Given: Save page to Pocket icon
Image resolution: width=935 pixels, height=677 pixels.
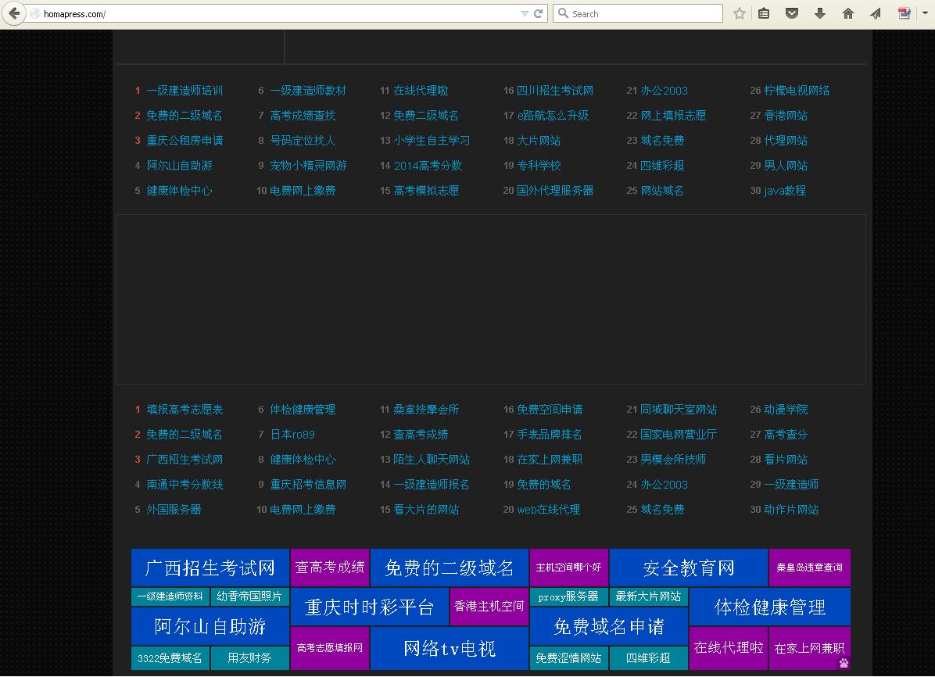Looking at the screenshot, I should [792, 13].
